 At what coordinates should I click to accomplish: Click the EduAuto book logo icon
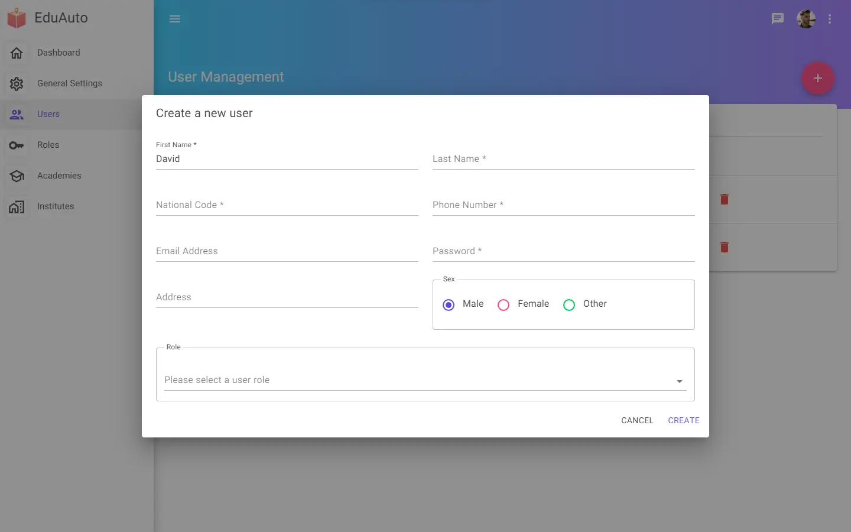17,18
